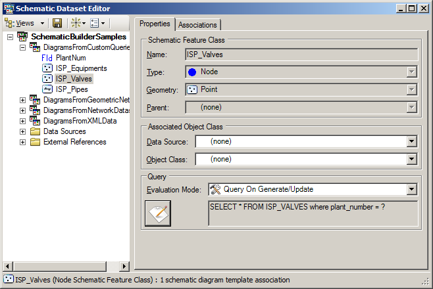Viewport: 433px width, 289px height.
Task: Click the query editor pencil button
Action: pyautogui.click(x=157, y=213)
